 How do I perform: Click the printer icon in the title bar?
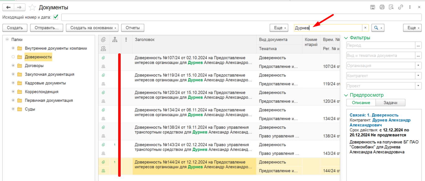click(x=382, y=7)
